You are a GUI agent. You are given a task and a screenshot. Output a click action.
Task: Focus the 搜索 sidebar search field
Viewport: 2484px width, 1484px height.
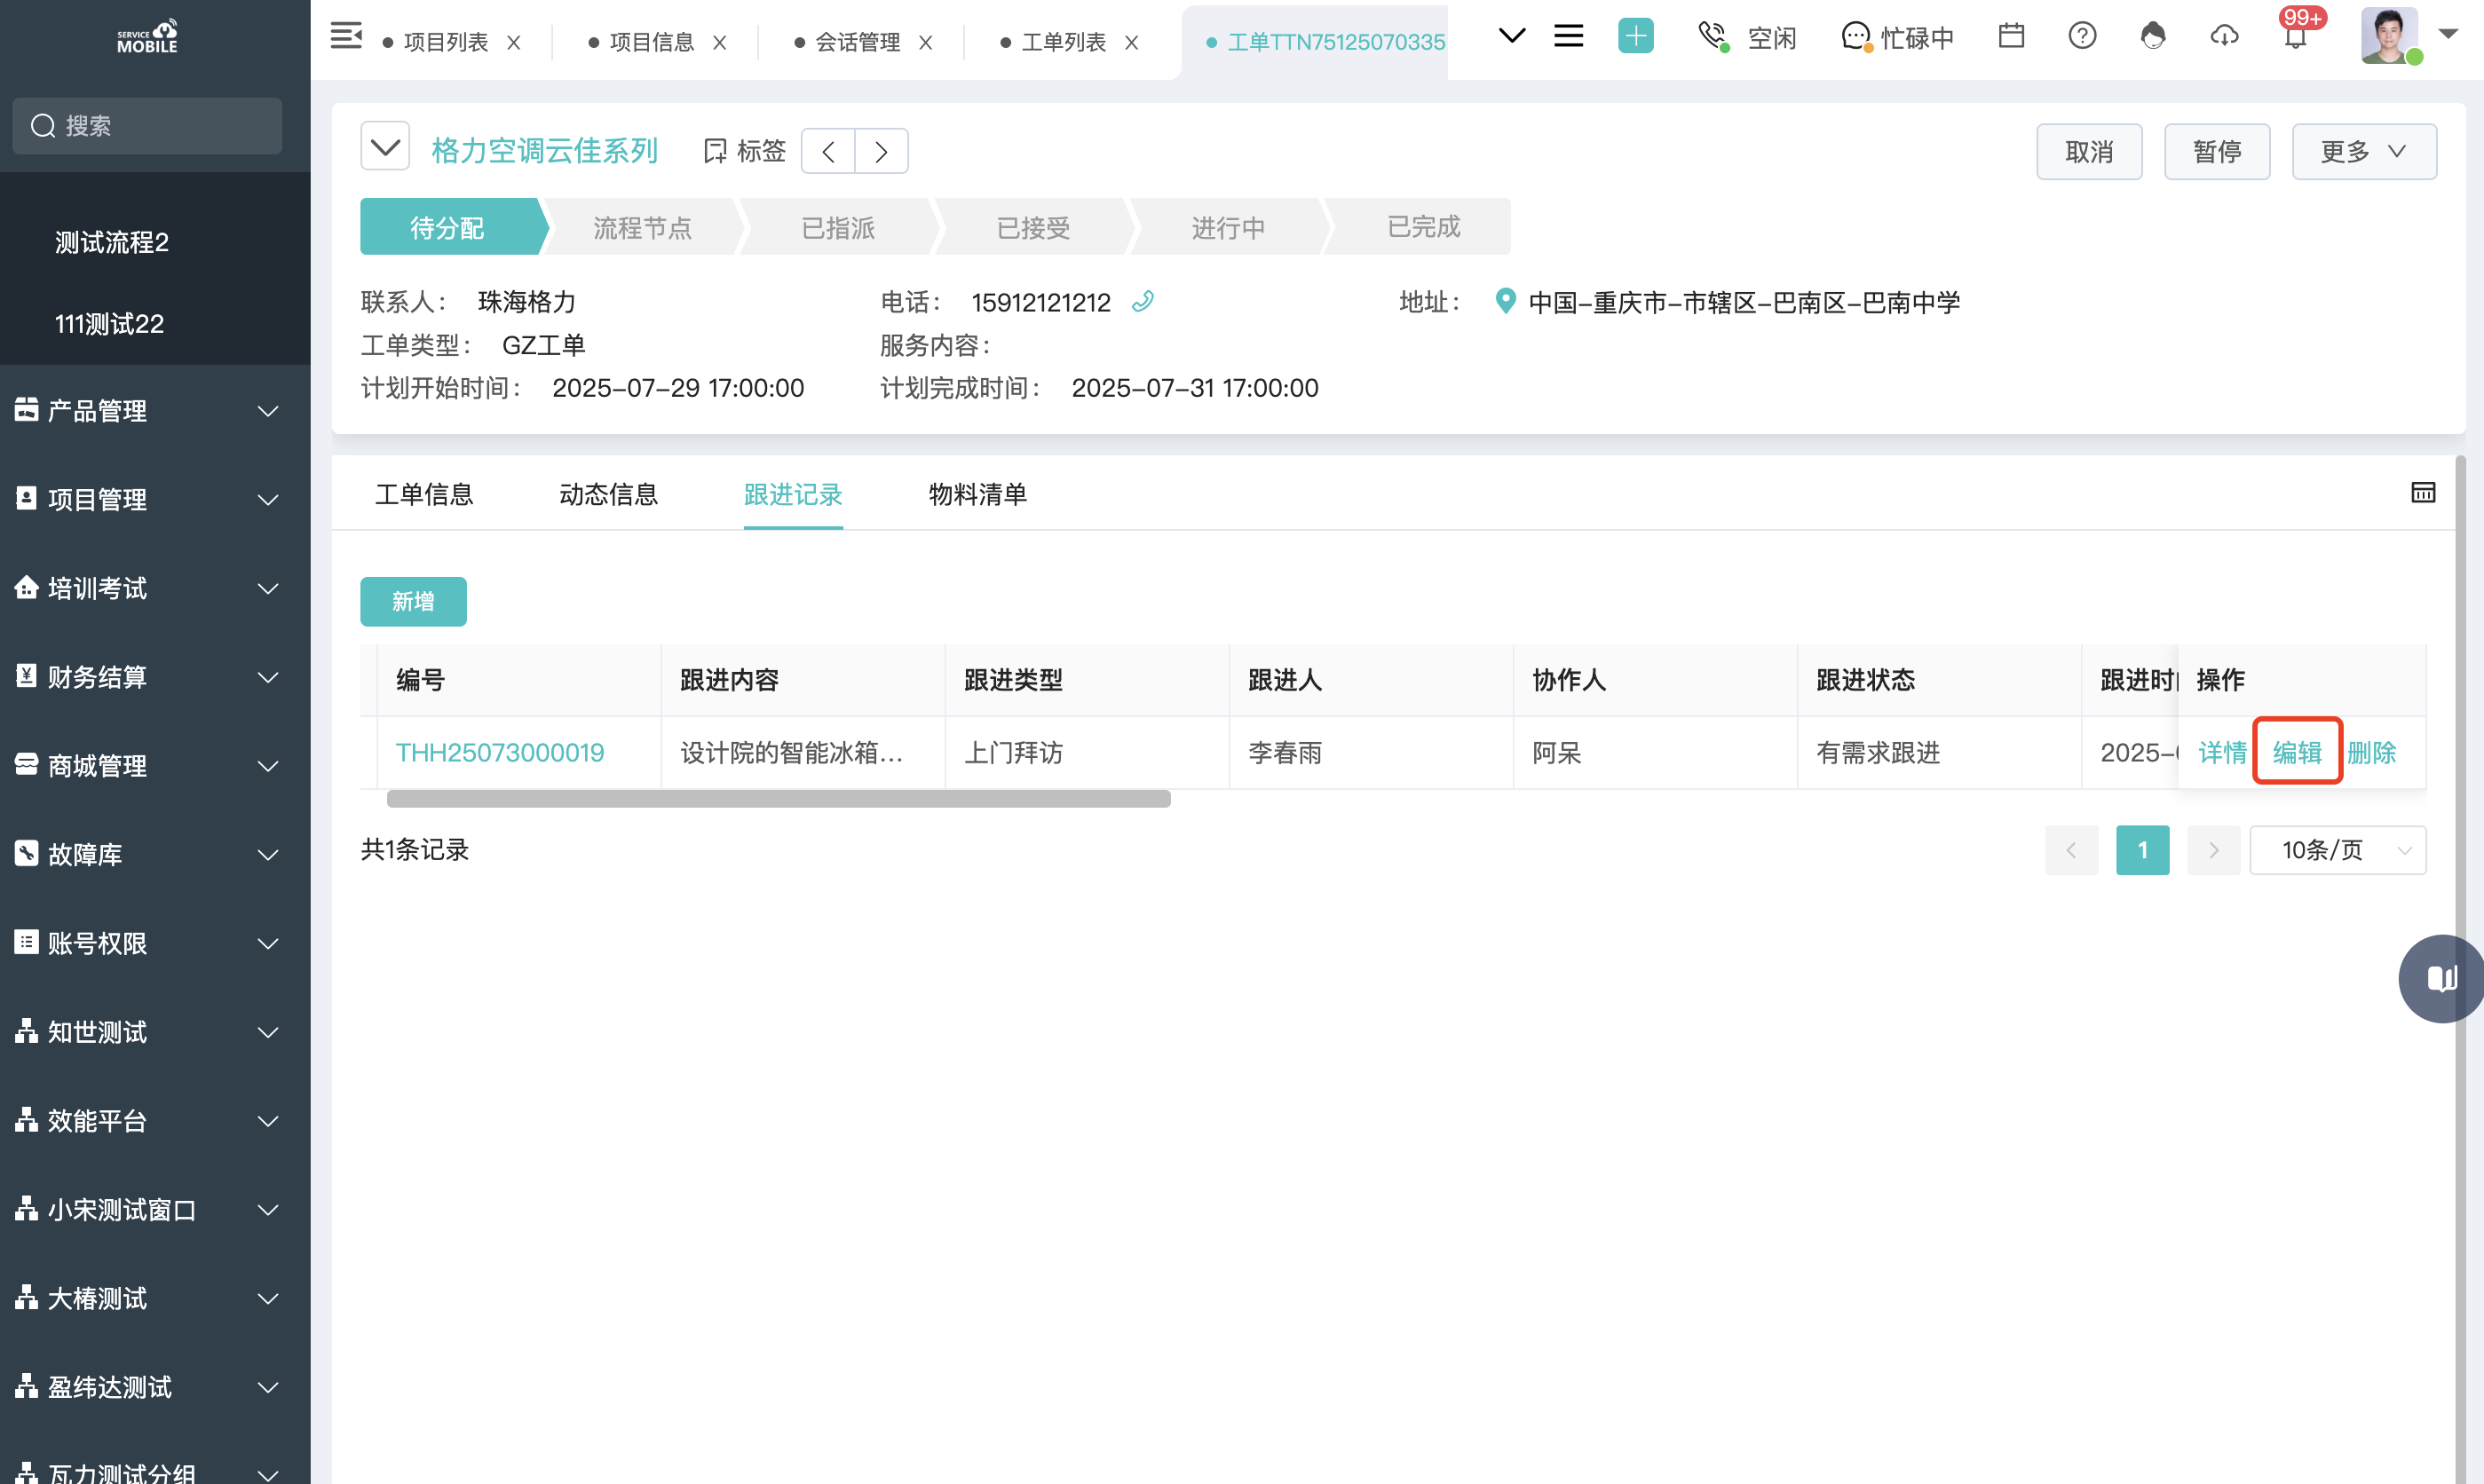[148, 126]
